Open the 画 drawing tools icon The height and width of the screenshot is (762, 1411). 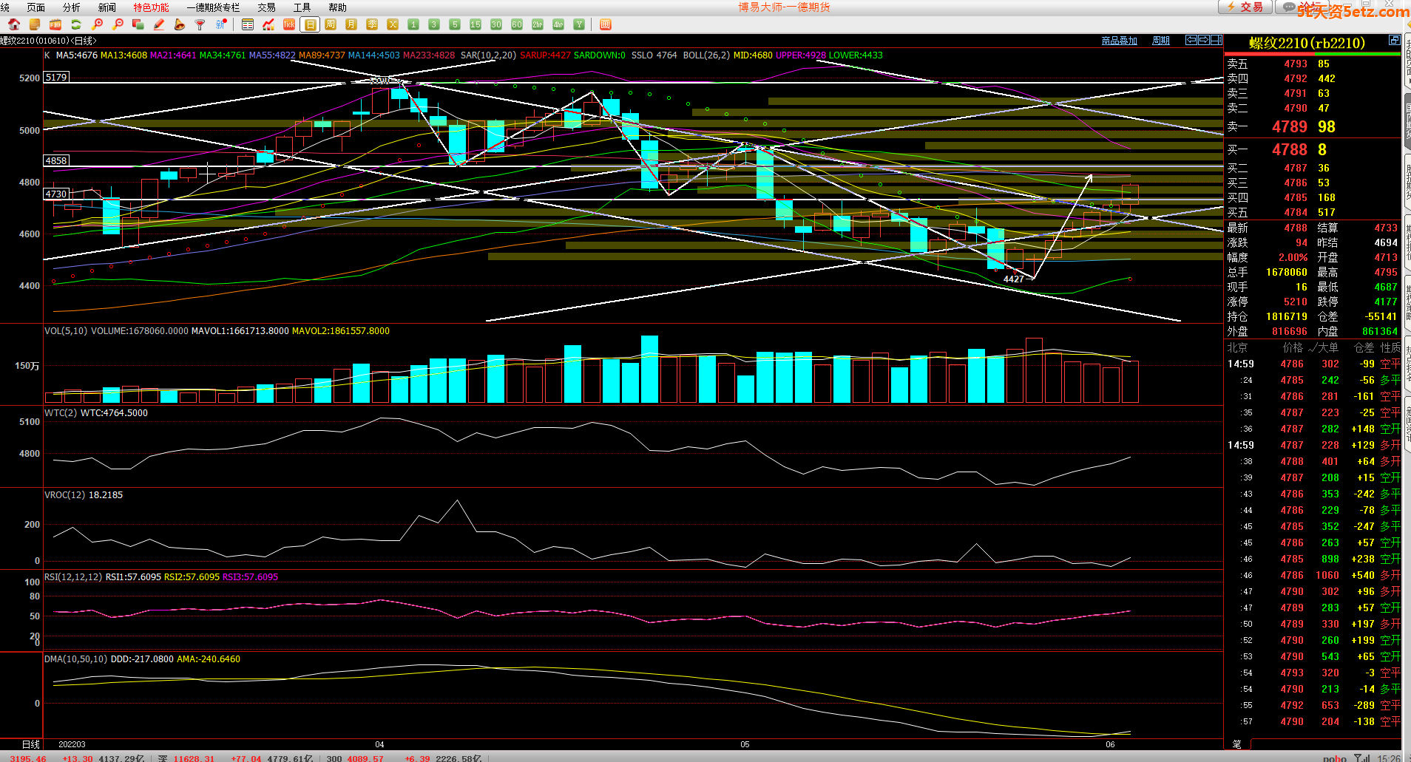pyautogui.click(x=606, y=24)
